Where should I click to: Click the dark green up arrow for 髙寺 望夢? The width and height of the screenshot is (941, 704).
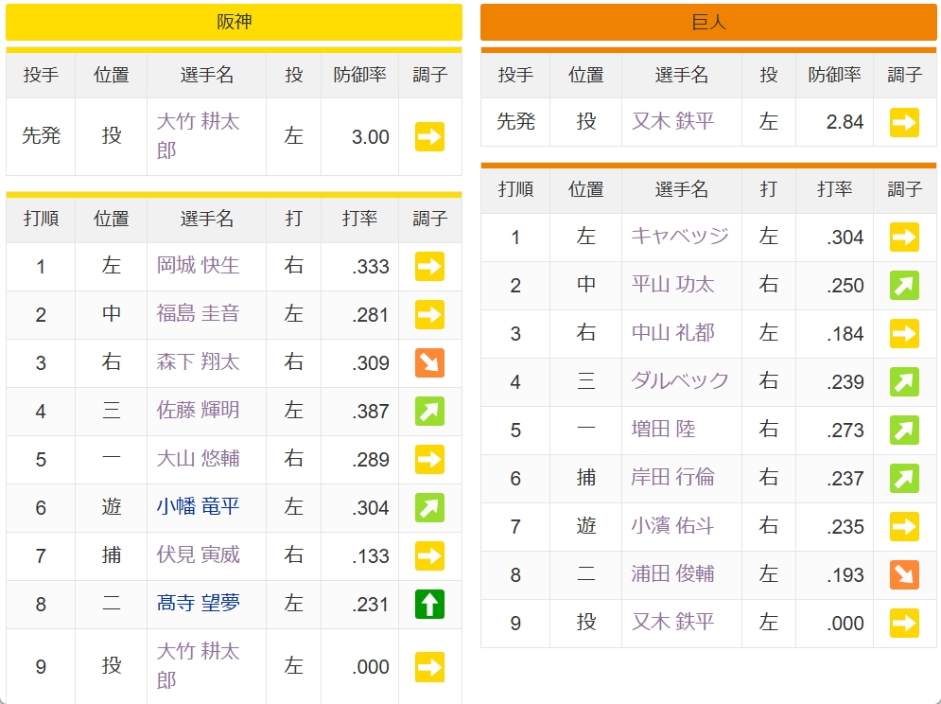pyautogui.click(x=429, y=605)
